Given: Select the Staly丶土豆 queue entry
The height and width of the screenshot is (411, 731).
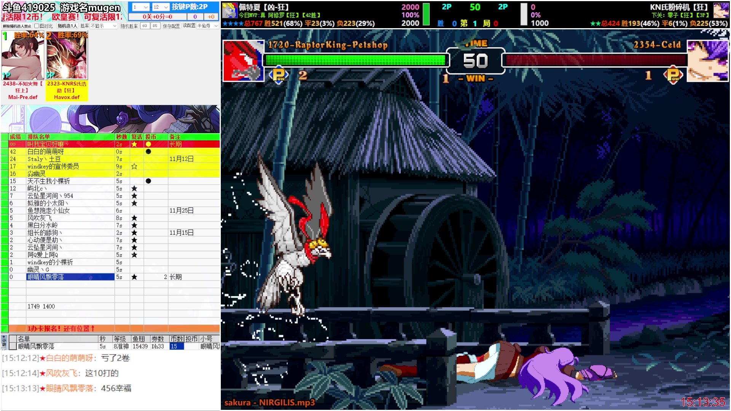Looking at the screenshot, I should tap(70, 159).
